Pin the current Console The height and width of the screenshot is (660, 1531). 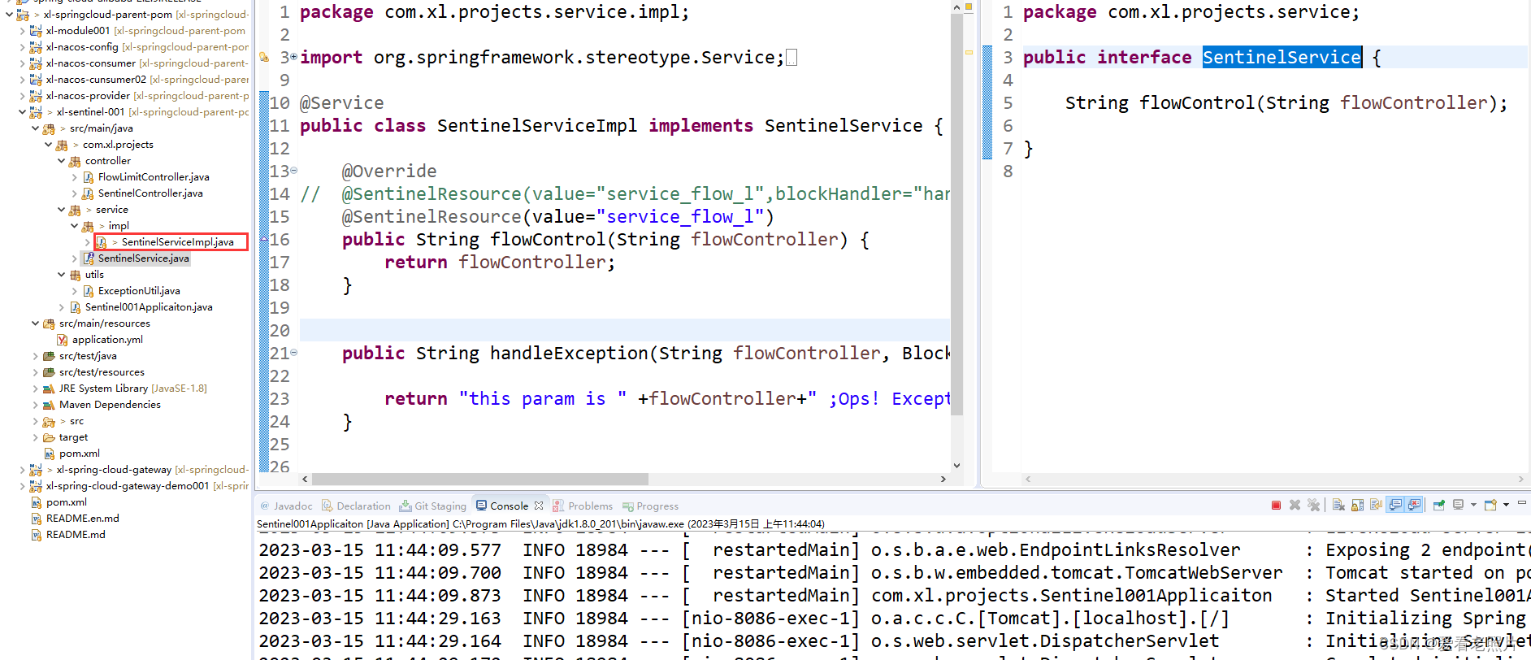[x=1438, y=506]
